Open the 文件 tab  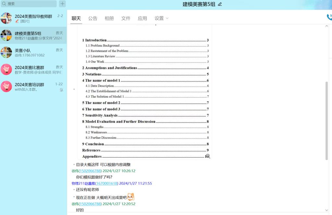pos(126,18)
